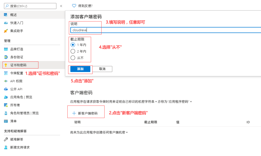Open the 公开 API menu item
261x156 pixels.
[16, 89]
